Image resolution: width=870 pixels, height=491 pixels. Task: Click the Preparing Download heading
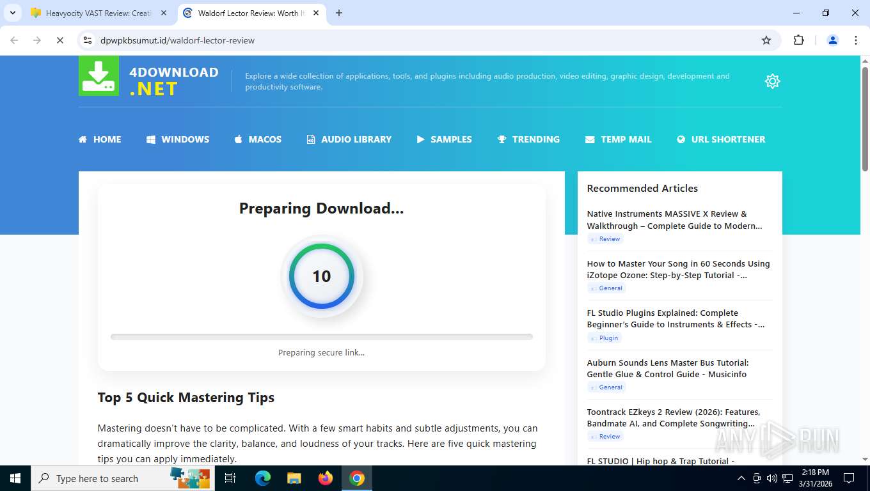(321, 208)
